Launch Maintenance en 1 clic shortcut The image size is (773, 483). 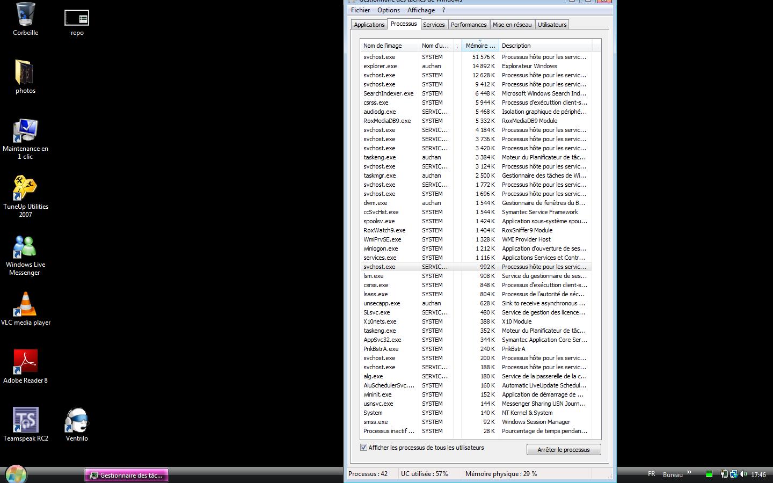coord(25,139)
